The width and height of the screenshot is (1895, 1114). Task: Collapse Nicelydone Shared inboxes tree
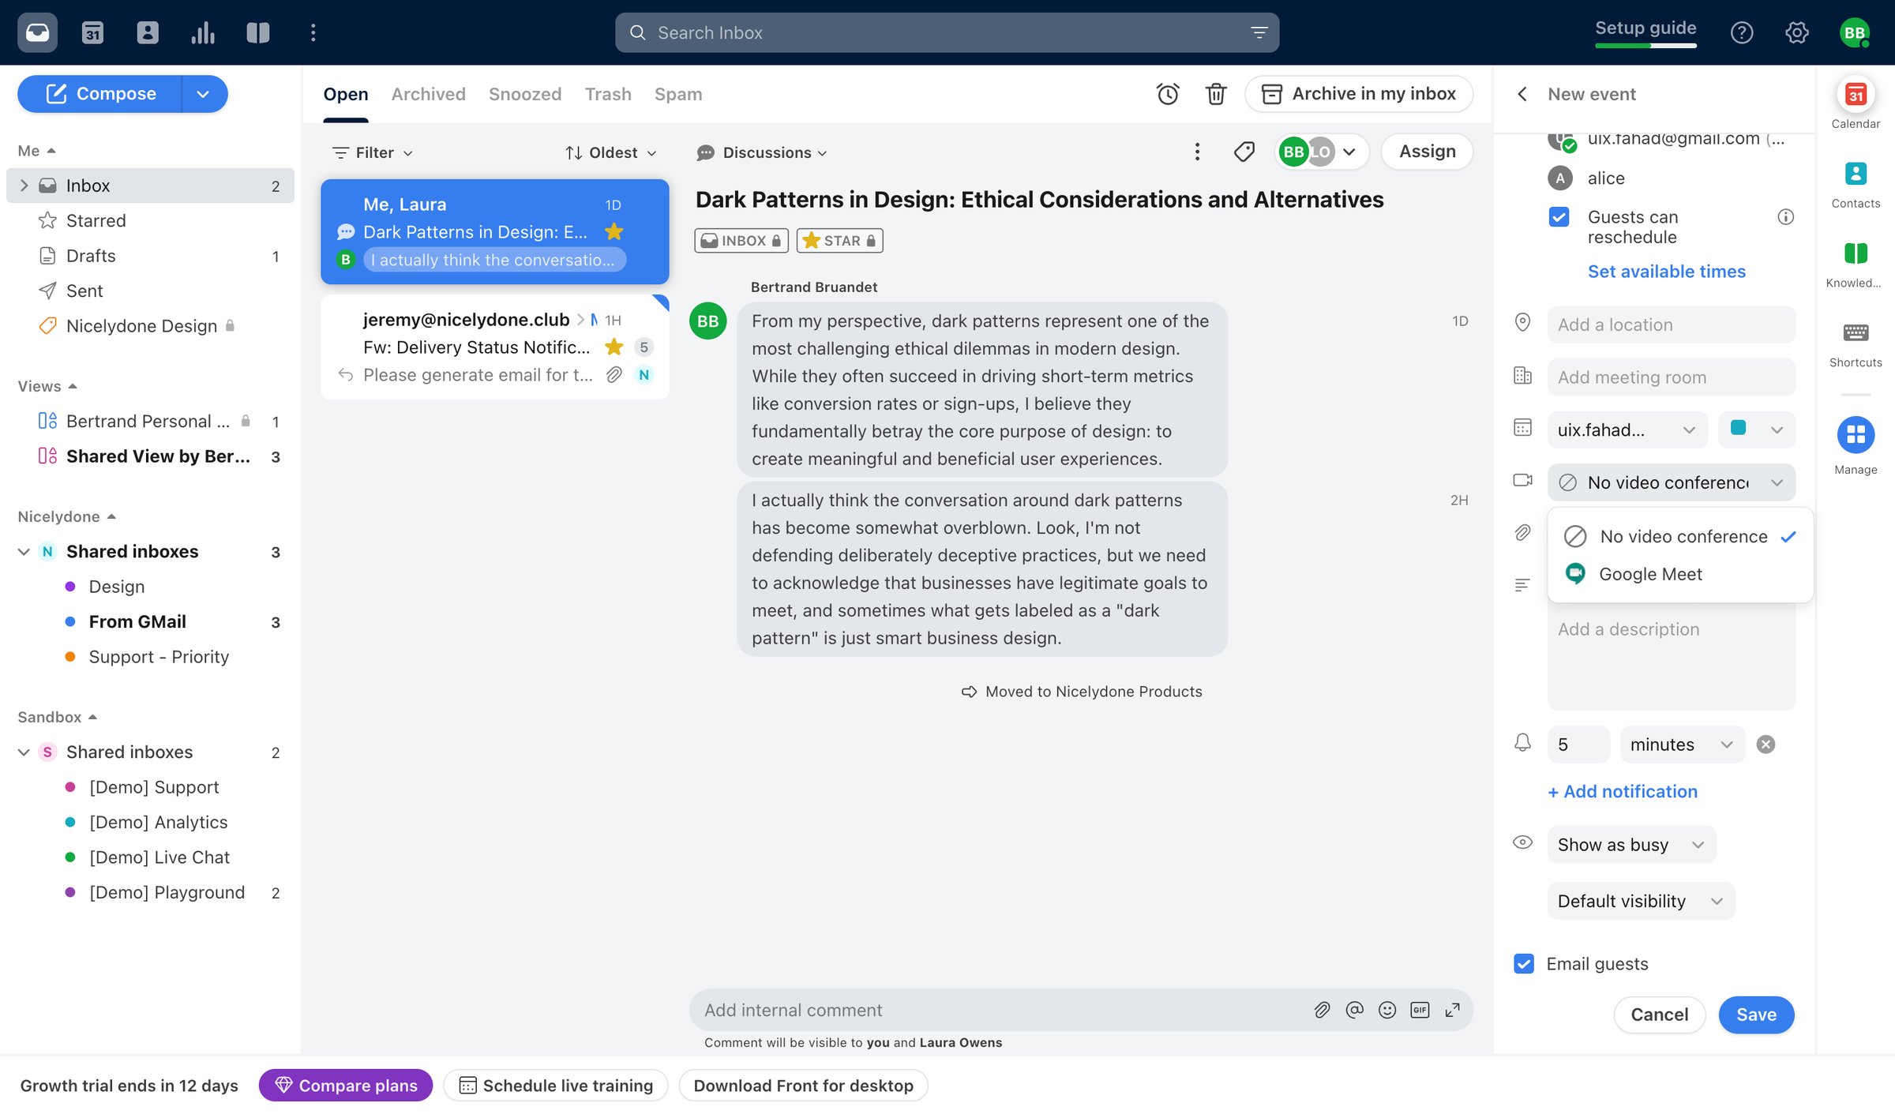click(24, 552)
